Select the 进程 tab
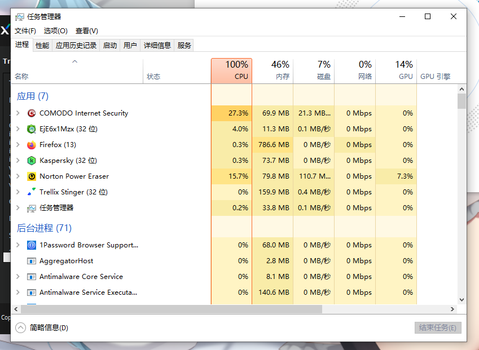 click(22, 45)
